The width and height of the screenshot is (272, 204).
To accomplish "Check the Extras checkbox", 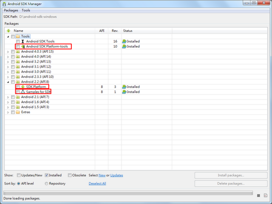I will 13,112.
